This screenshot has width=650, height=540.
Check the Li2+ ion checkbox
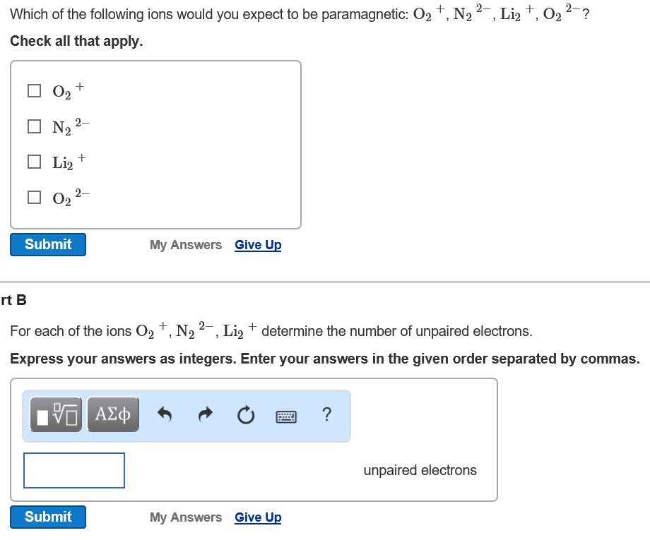(x=34, y=161)
